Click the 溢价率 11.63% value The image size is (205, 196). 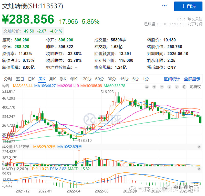tap(25, 53)
